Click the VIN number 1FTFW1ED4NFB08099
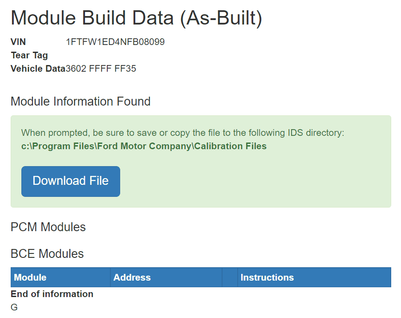Screen dimensions: 401x318 coord(115,42)
